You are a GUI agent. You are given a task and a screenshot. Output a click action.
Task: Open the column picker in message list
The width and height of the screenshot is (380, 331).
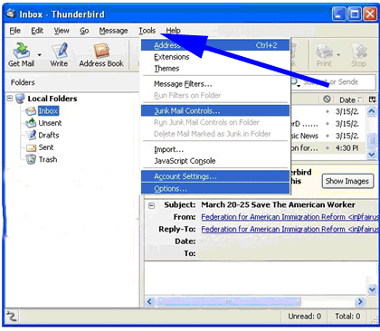(x=372, y=99)
